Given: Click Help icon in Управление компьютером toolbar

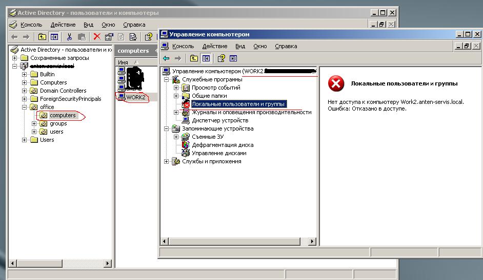Looking at the screenshot, I should 221,58.
